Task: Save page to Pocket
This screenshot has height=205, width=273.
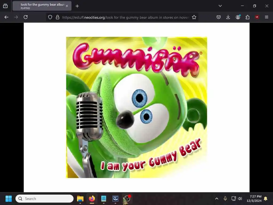Action: click(219, 17)
